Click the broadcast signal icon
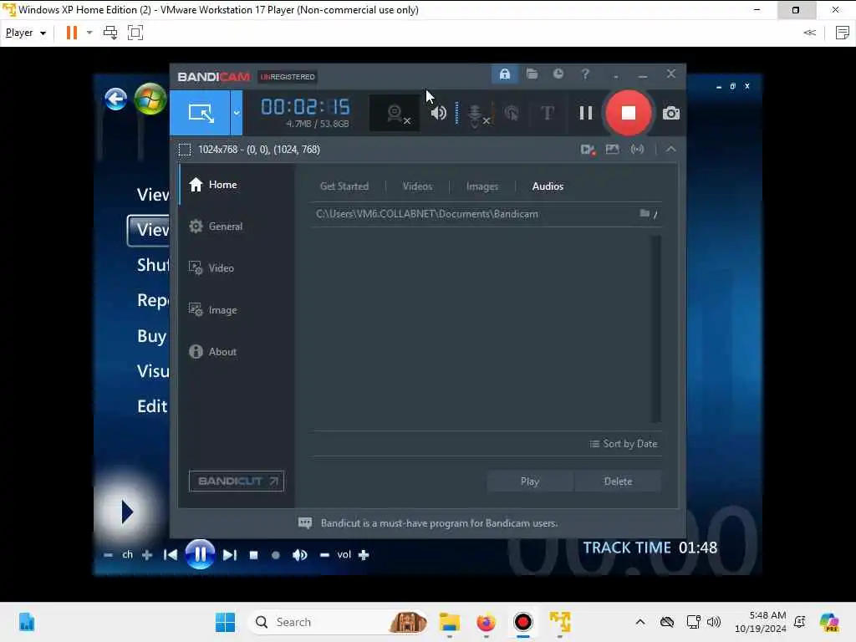The height and width of the screenshot is (642, 856). click(637, 149)
